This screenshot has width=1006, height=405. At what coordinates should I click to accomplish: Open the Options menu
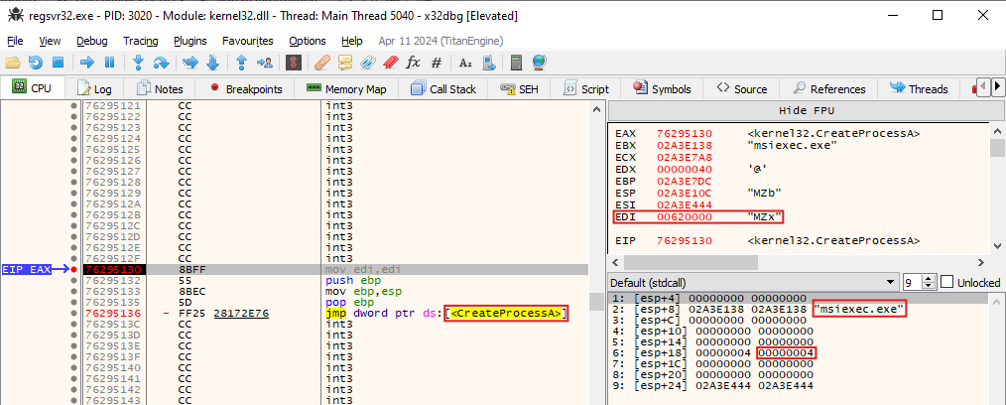point(308,41)
